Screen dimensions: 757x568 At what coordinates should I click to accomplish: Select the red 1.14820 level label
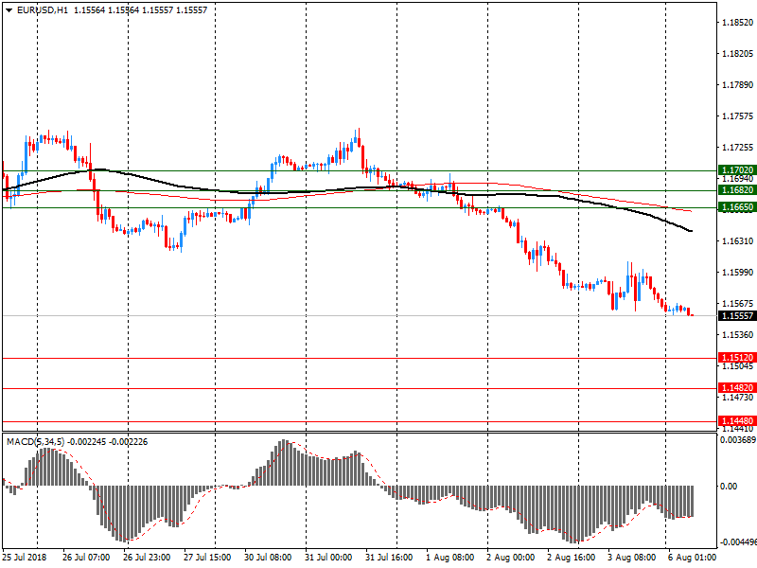[x=735, y=388]
